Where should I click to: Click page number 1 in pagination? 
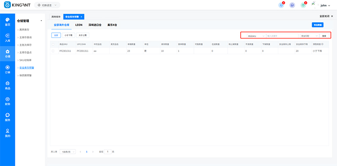(87, 152)
